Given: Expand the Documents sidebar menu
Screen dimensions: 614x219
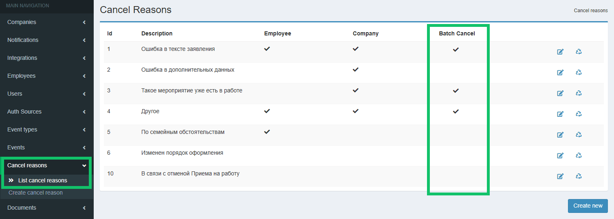Looking at the screenshot, I should coord(46,208).
